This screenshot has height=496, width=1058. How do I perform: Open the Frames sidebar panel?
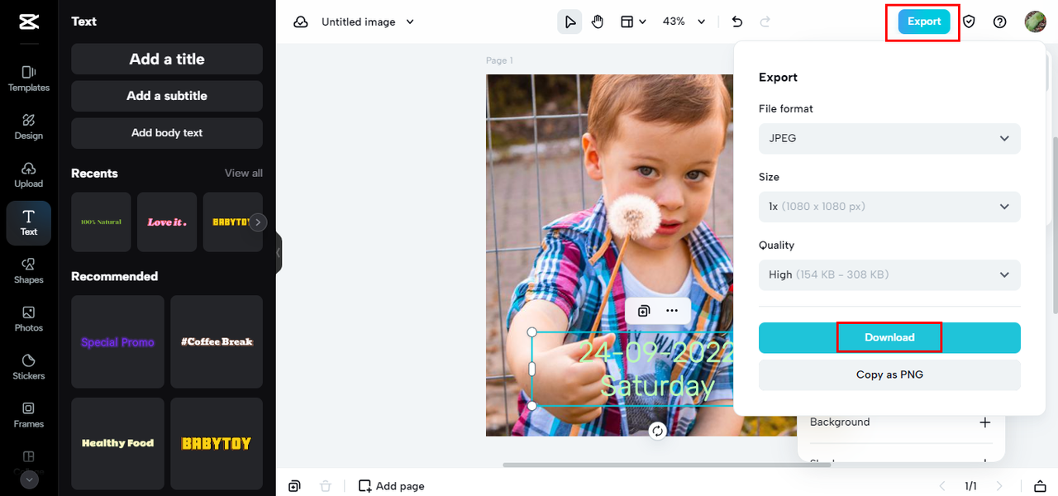coord(29,415)
